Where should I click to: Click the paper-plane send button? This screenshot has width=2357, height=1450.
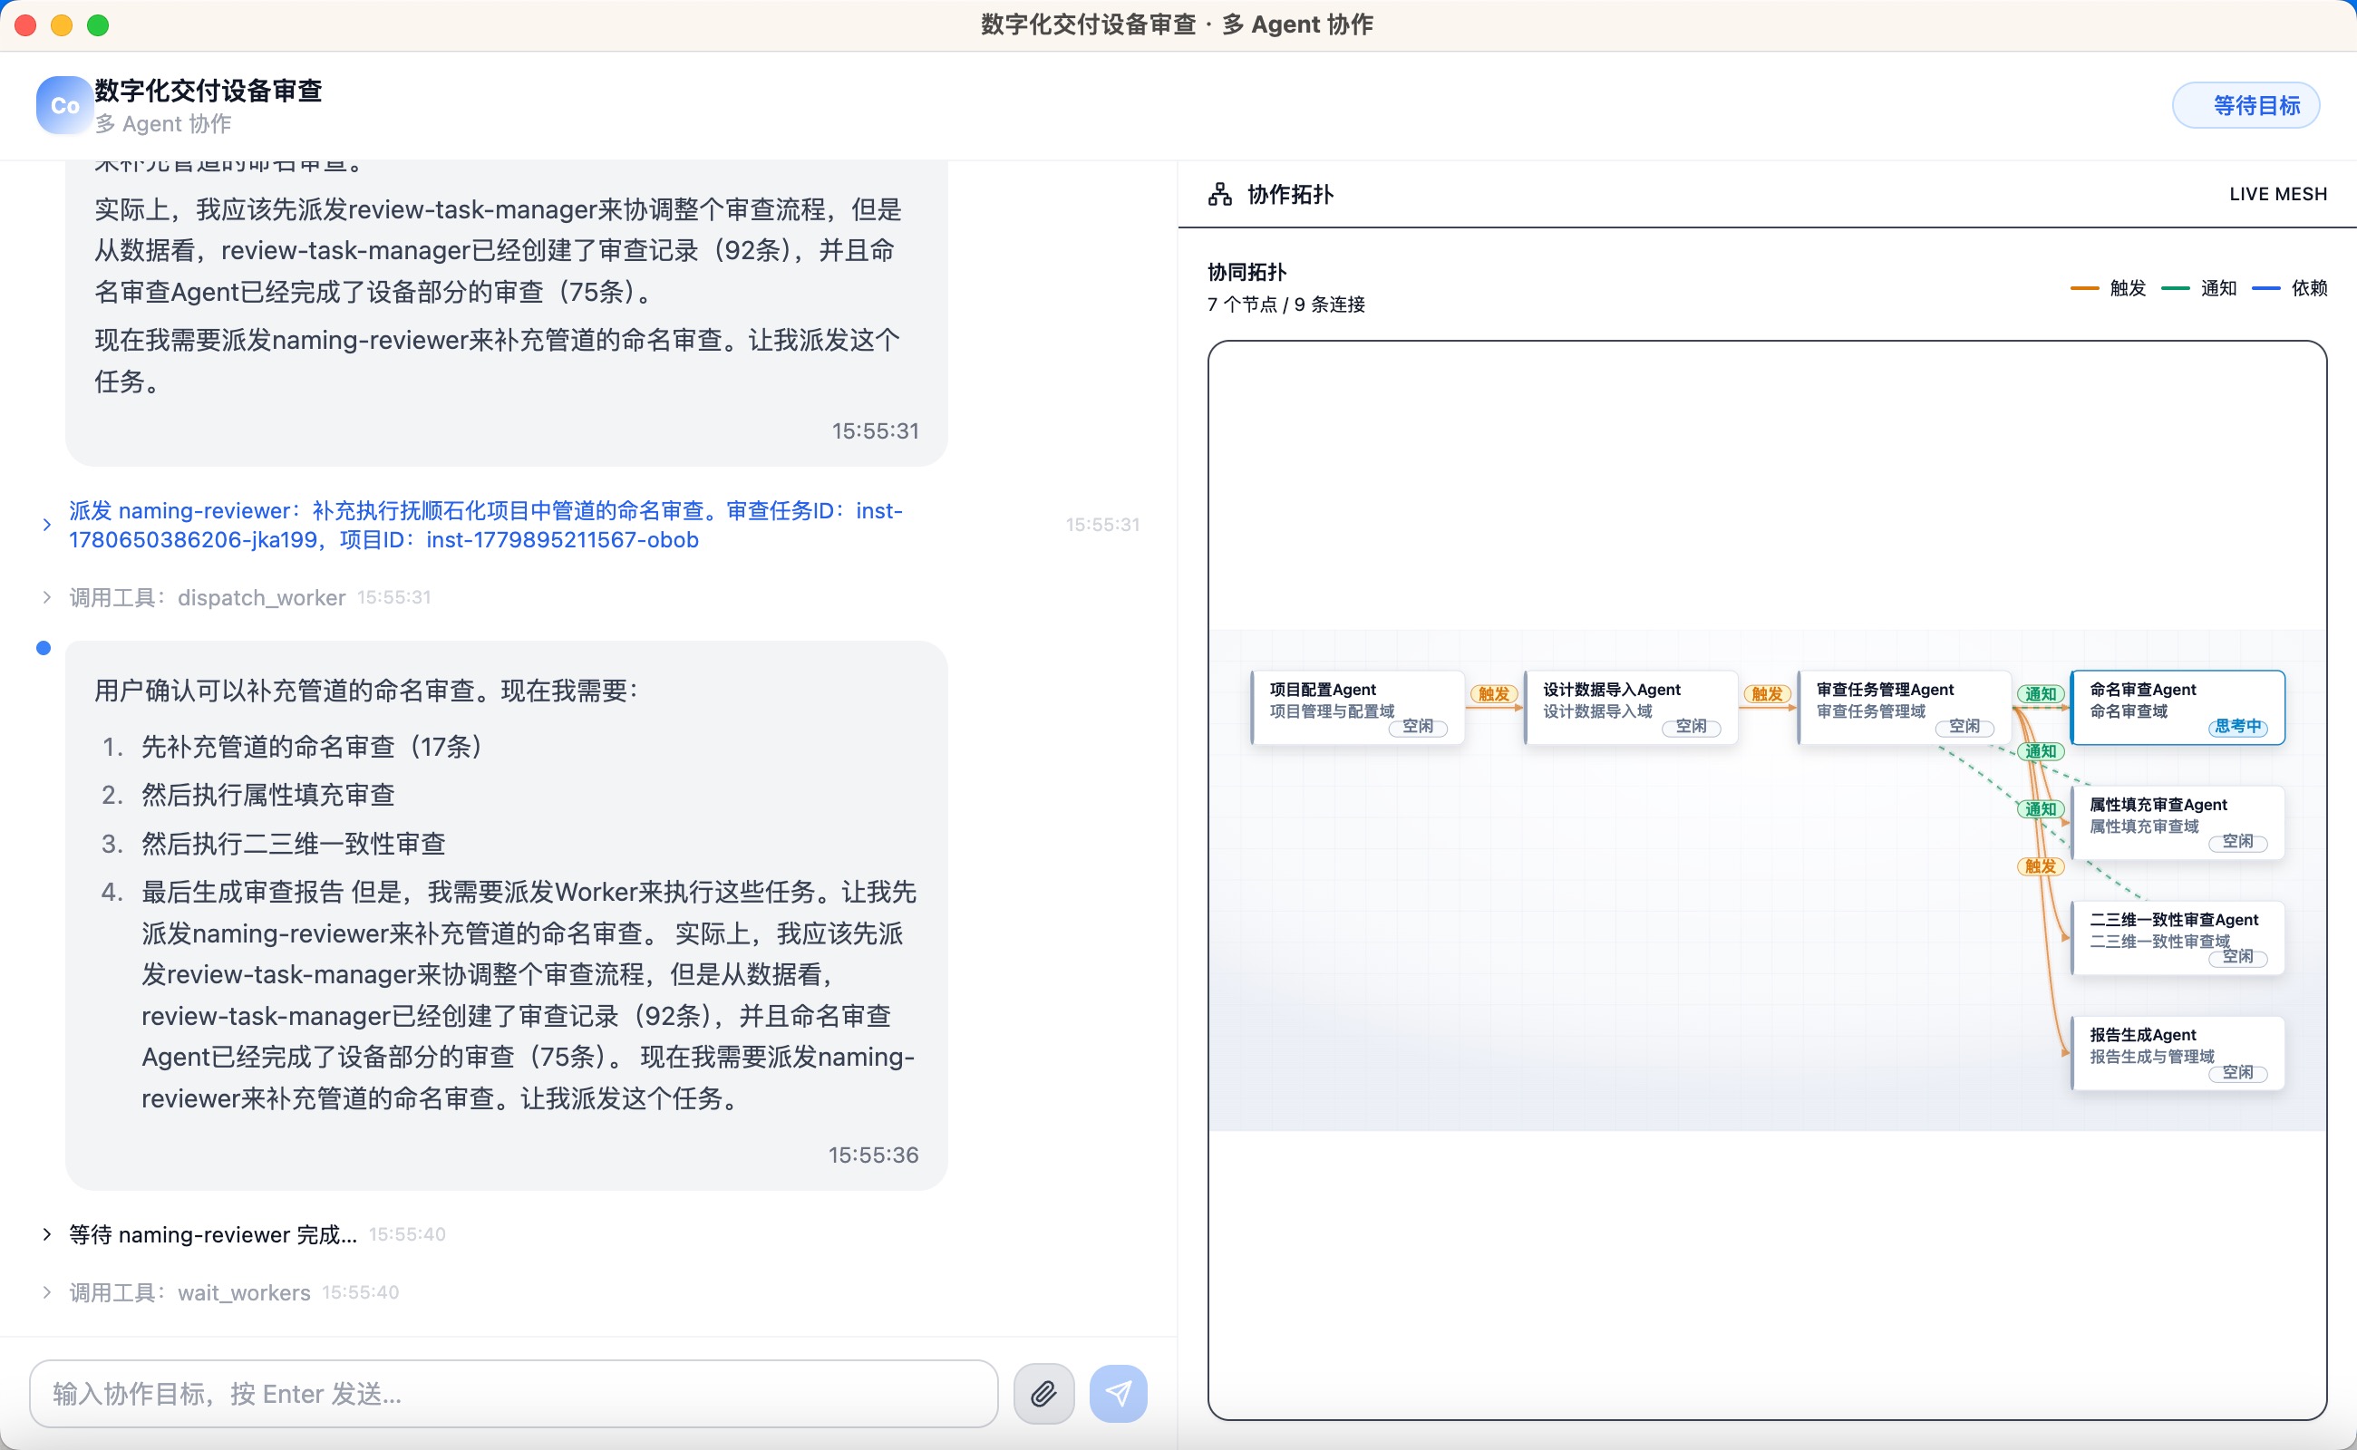(x=1118, y=1394)
